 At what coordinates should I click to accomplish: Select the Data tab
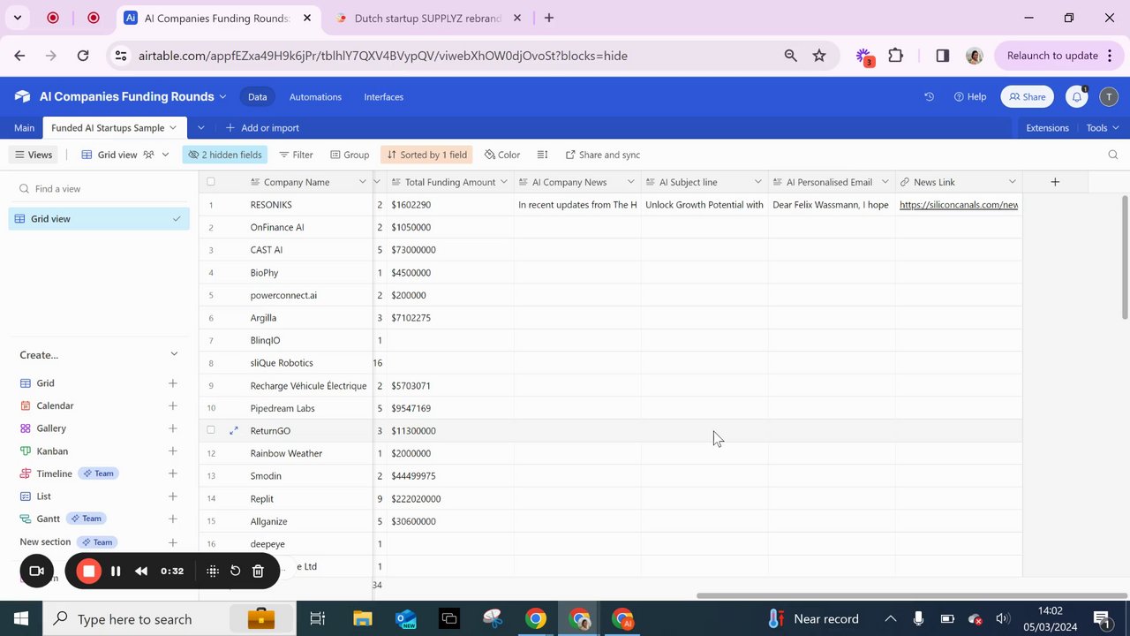257,97
